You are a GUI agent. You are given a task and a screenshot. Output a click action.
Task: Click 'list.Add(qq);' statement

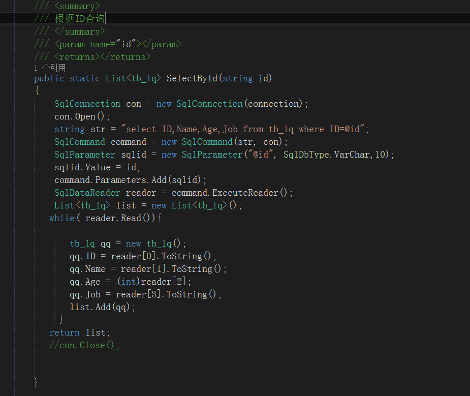click(x=102, y=307)
